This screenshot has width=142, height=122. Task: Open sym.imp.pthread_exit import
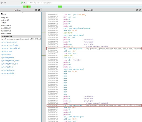pos(9,64)
